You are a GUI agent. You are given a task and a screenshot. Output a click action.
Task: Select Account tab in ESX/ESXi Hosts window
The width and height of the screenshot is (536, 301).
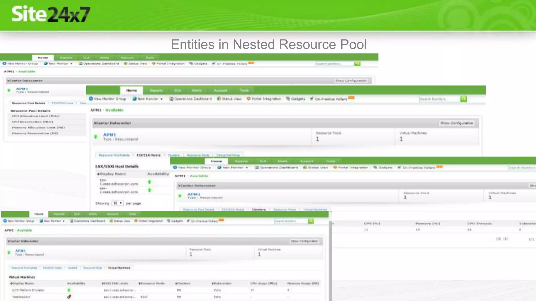click(220, 90)
